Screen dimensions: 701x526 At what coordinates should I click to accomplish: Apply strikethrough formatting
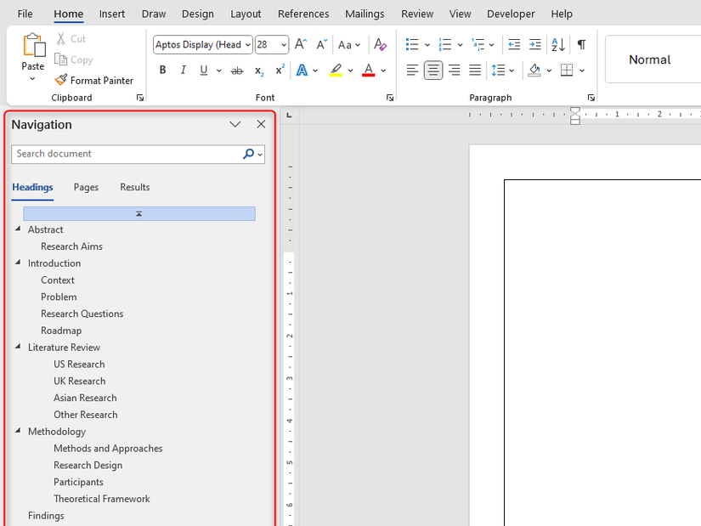click(237, 70)
